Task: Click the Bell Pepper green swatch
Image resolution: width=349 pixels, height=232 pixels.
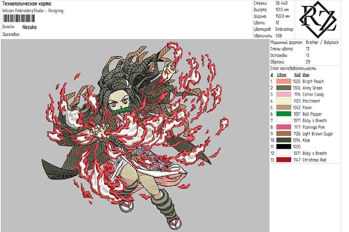Action: click(x=283, y=114)
